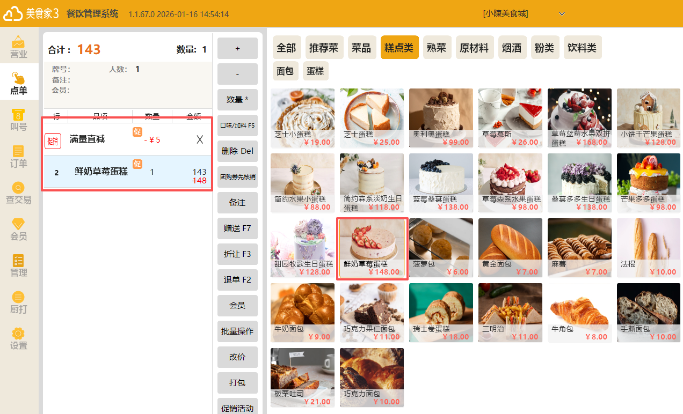Viewport: 683px width, 414px height.
Task: Open the 管理 management sidebar icon
Action: pyautogui.click(x=19, y=266)
